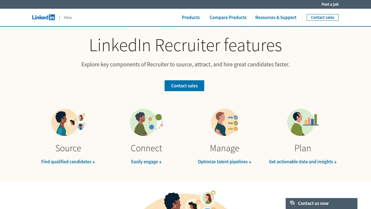Select the Manage pipelines illustration icon
Screen dimensions: 371x209
click(x=224, y=122)
